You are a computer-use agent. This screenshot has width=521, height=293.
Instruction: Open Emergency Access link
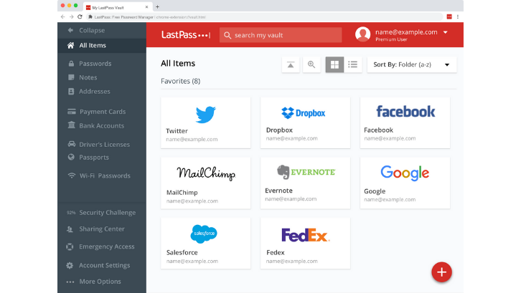click(x=107, y=246)
